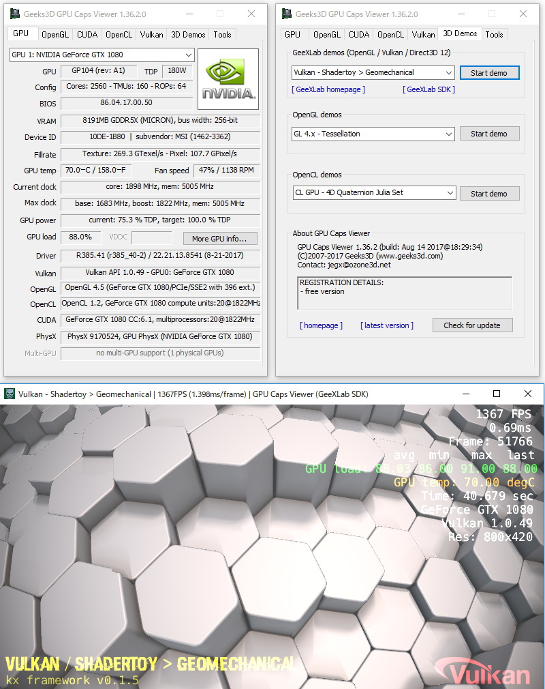The width and height of the screenshot is (545, 689).
Task: Minimize the Vulkan demo window
Action: (x=466, y=394)
